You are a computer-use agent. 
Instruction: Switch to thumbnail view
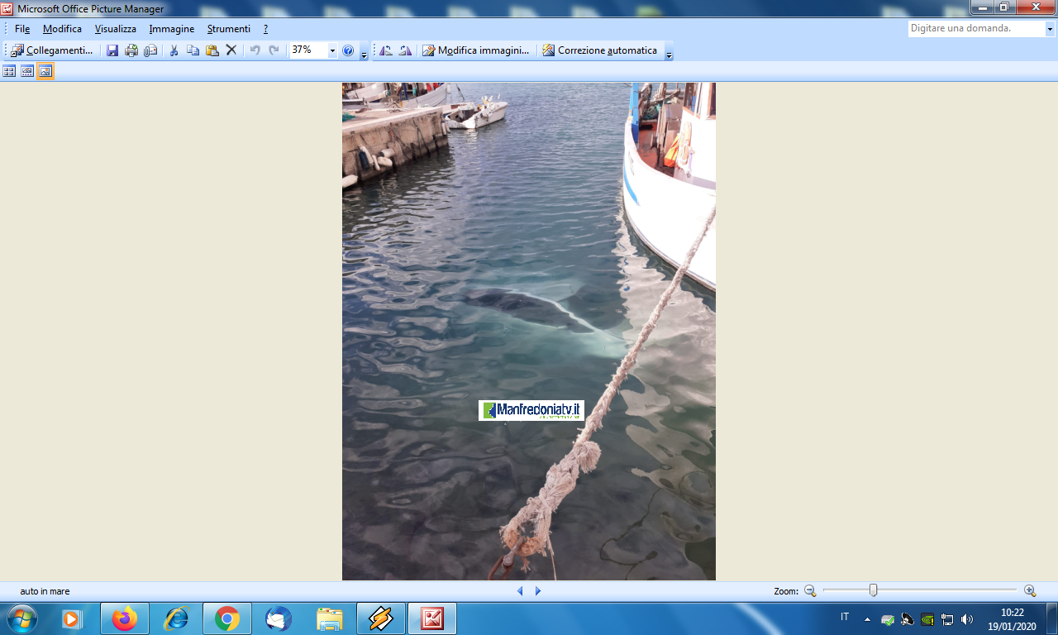coord(9,71)
